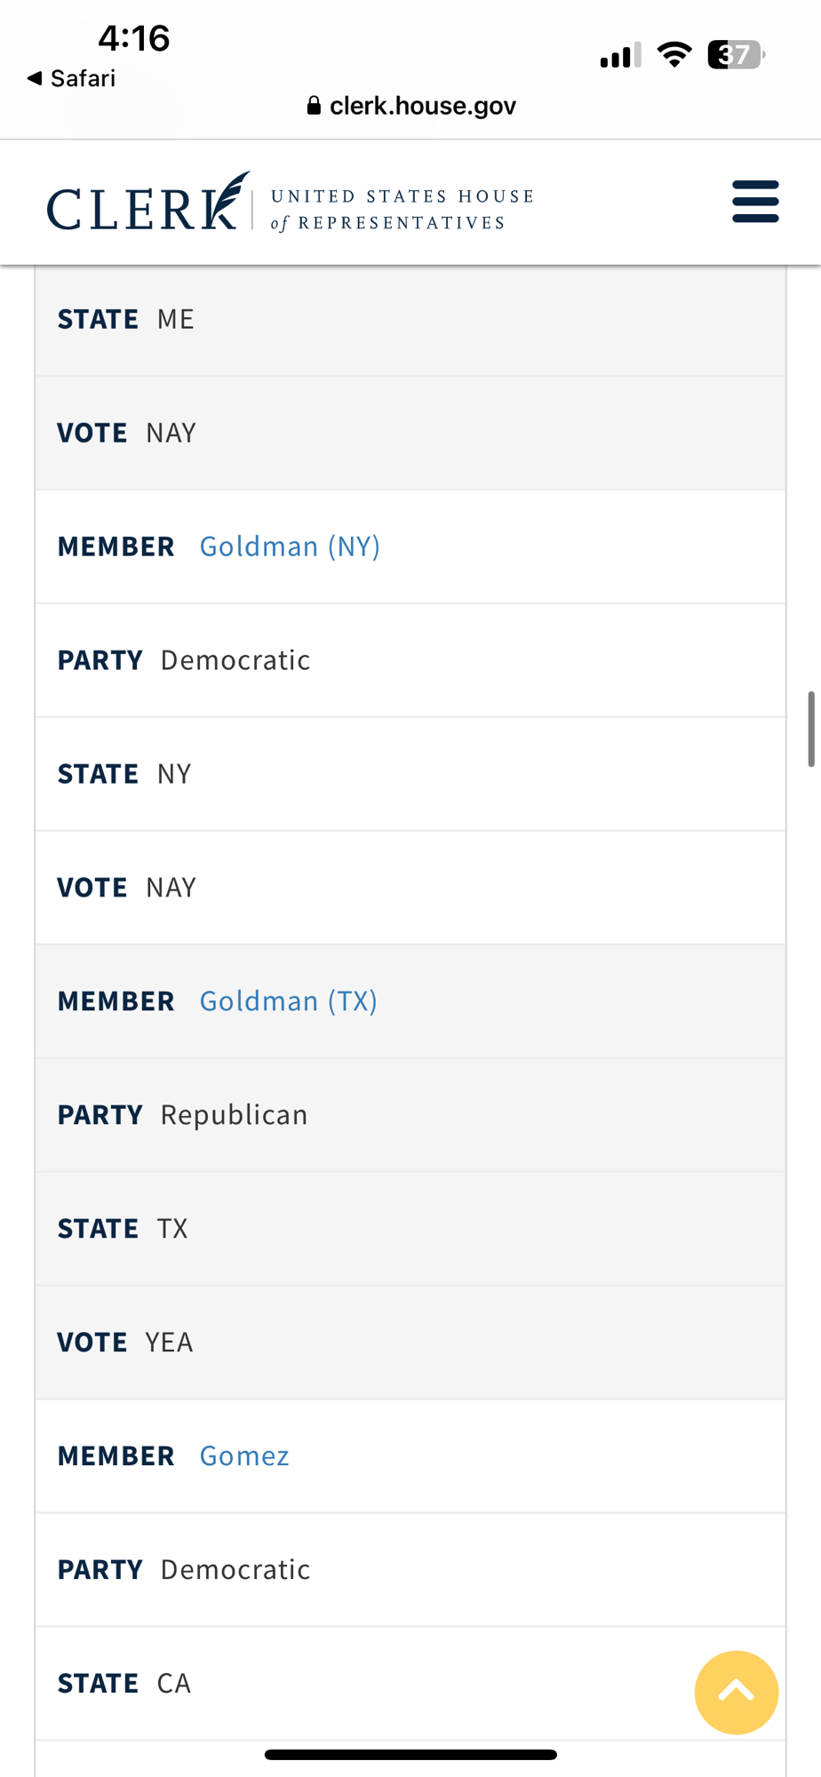Select the STATE ME row
Viewport: 821px width, 1777px height.
pyautogui.click(x=410, y=319)
